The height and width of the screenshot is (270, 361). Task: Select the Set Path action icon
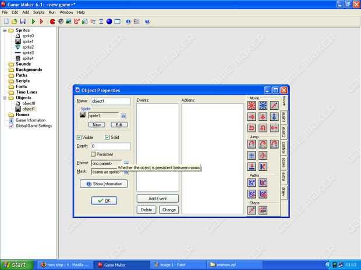coord(252,183)
